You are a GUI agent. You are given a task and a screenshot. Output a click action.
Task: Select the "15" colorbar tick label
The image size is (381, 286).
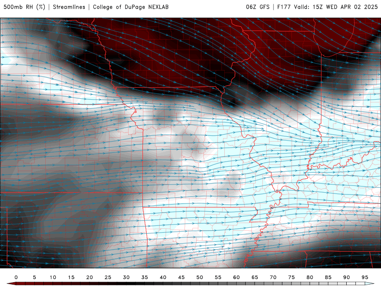click(x=71, y=277)
